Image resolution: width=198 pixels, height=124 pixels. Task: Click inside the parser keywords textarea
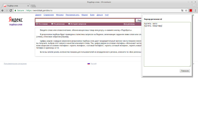(x=167, y=44)
